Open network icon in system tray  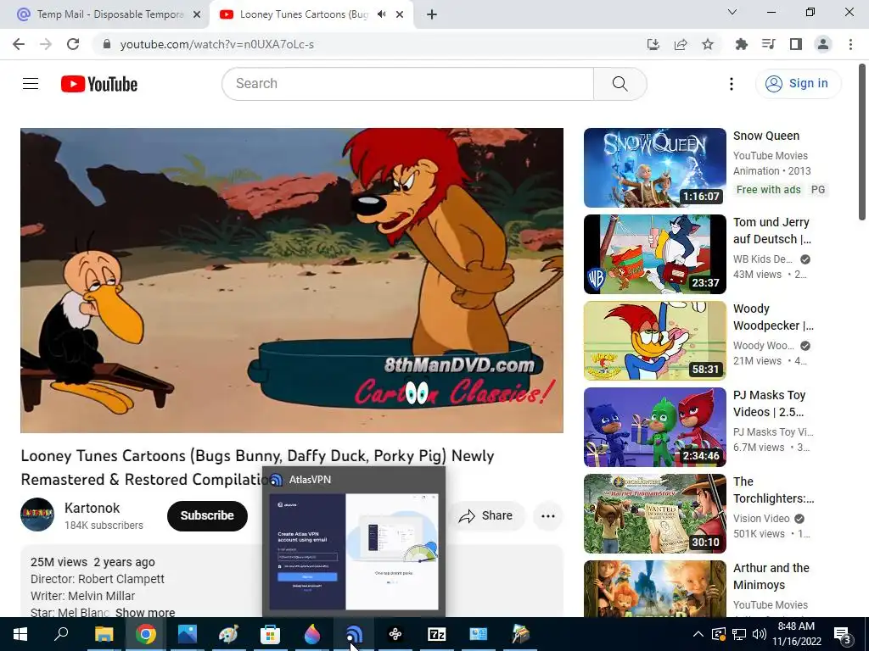[x=739, y=634]
